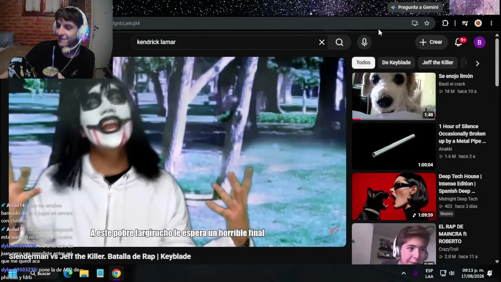Open the metal pipe video thumbnail
501x282 pixels.
pos(394,146)
